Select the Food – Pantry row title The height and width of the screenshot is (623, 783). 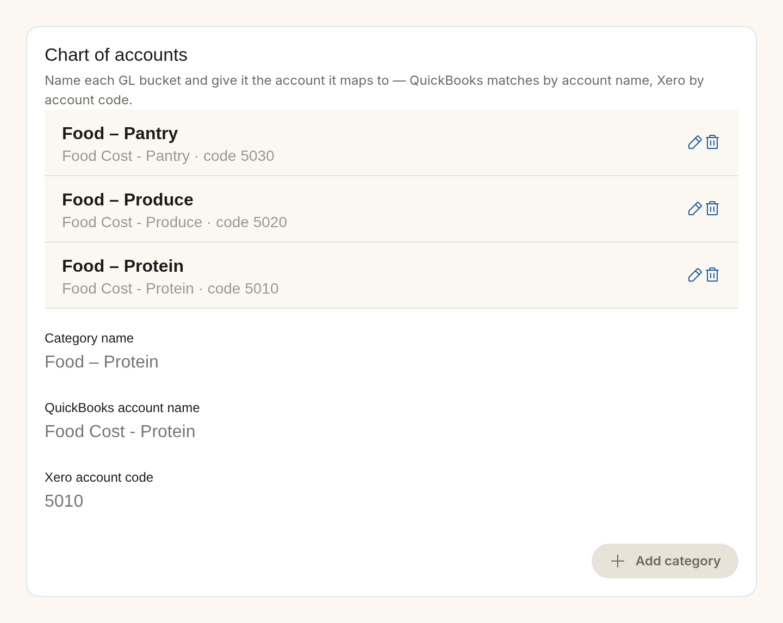point(120,133)
